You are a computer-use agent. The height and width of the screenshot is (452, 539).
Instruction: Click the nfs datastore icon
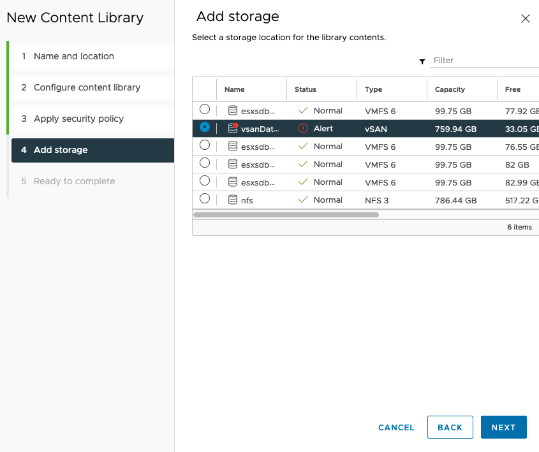pyautogui.click(x=233, y=200)
